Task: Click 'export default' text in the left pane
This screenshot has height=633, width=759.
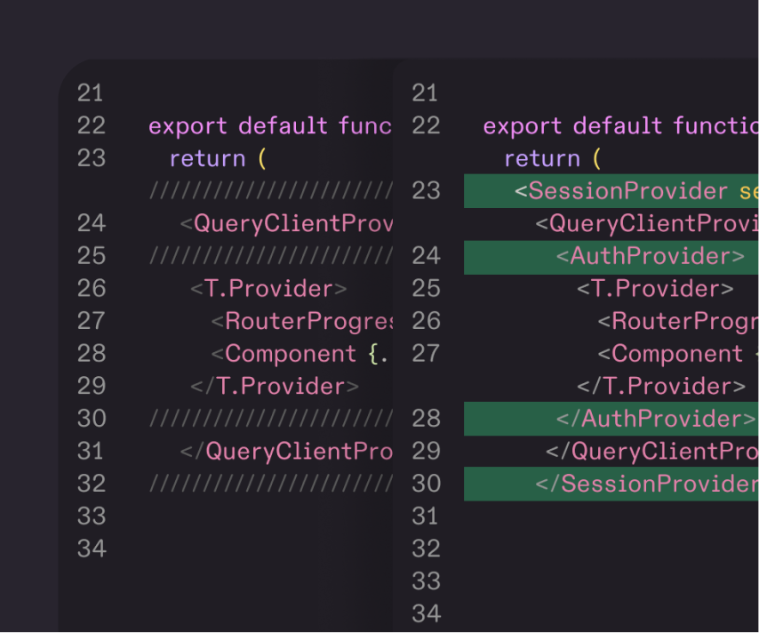Action: coord(238,126)
